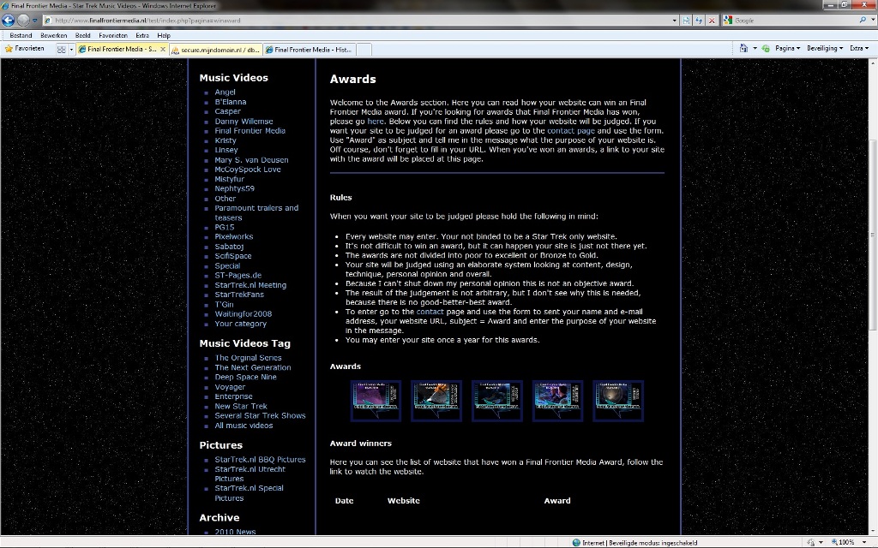
Task: Click the page icon in the address bar
Action: [48, 21]
